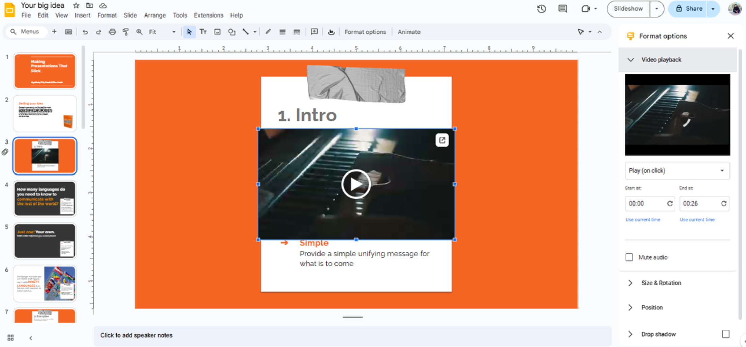The image size is (746, 347).
Task: Select the shape tool icon
Action: point(231,32)
